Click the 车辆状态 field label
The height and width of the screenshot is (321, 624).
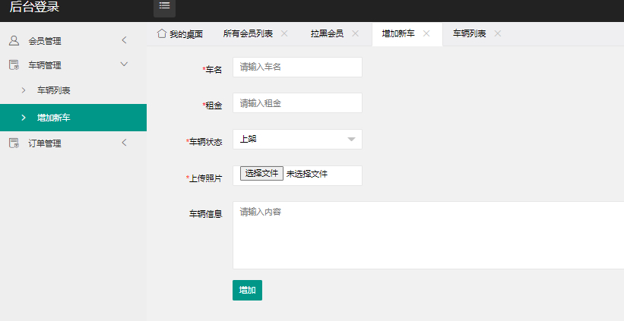coord(204,142)
